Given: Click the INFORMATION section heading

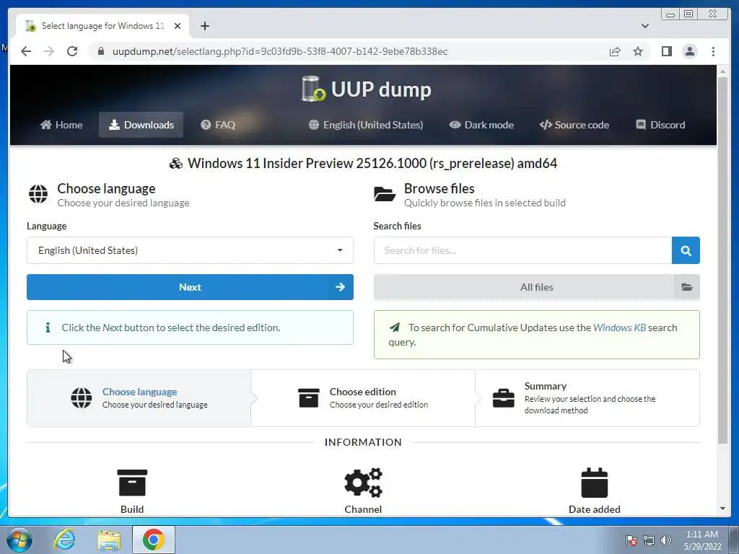Looking at the screenshot, I should 363,442.
